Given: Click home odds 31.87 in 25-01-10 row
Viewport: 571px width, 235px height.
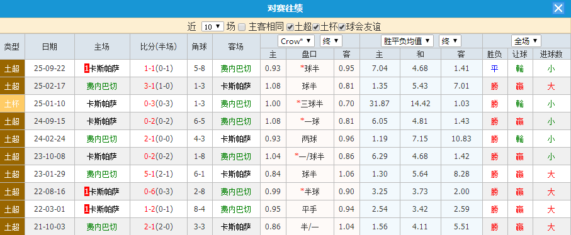Looking at the screenshot, I should click(380, 104).
